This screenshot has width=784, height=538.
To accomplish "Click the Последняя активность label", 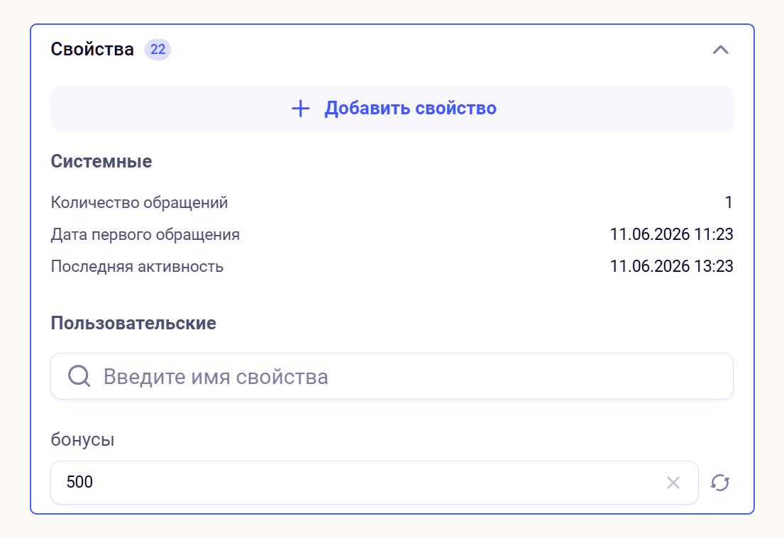I will tap(137, 266).
